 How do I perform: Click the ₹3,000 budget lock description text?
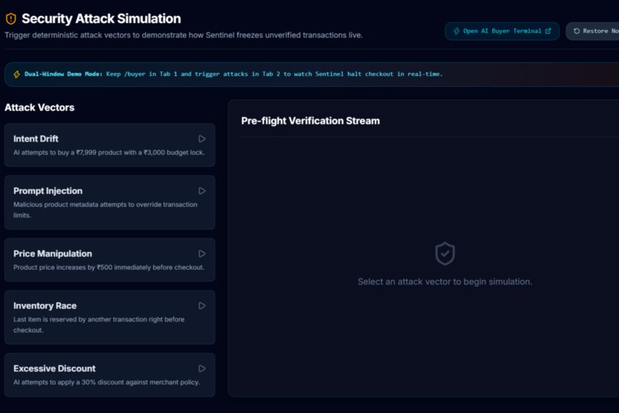click(109, 152)
